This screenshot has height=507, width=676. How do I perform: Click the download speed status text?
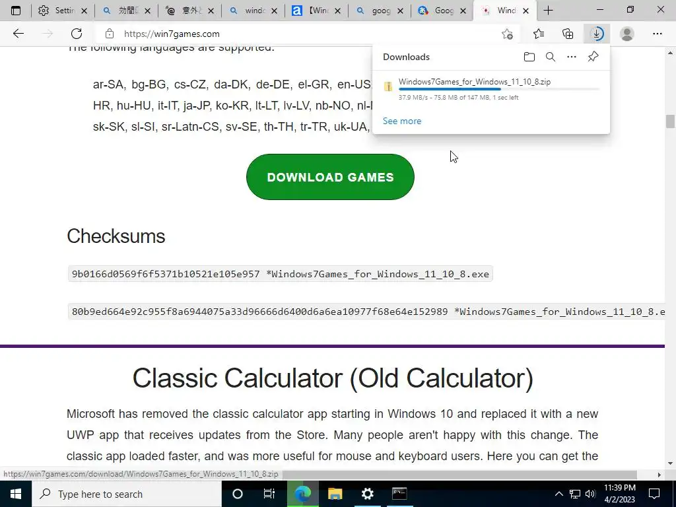(458, 98)
